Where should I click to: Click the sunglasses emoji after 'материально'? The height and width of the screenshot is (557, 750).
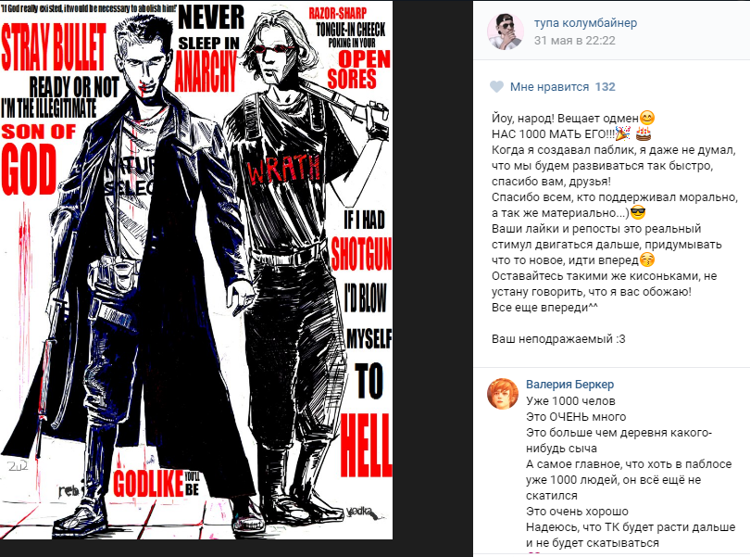click(638, 212)
